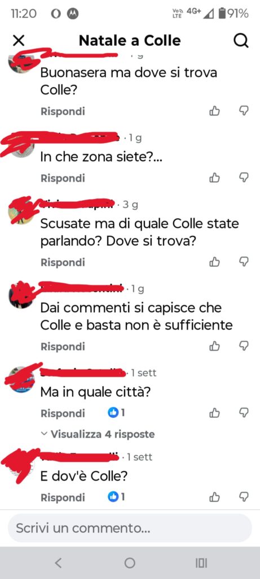The image size is (260, 579).
Task: Close the Natale a Colle comments view
Action: pyautogui.click(x=19, y=41)
